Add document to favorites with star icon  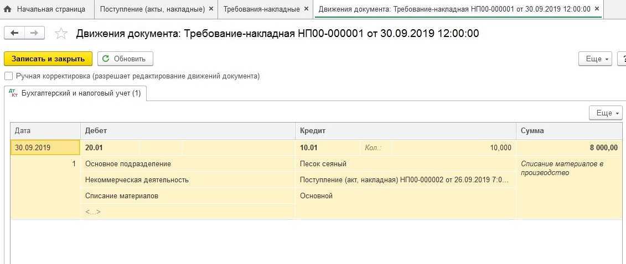coord(61,34)
